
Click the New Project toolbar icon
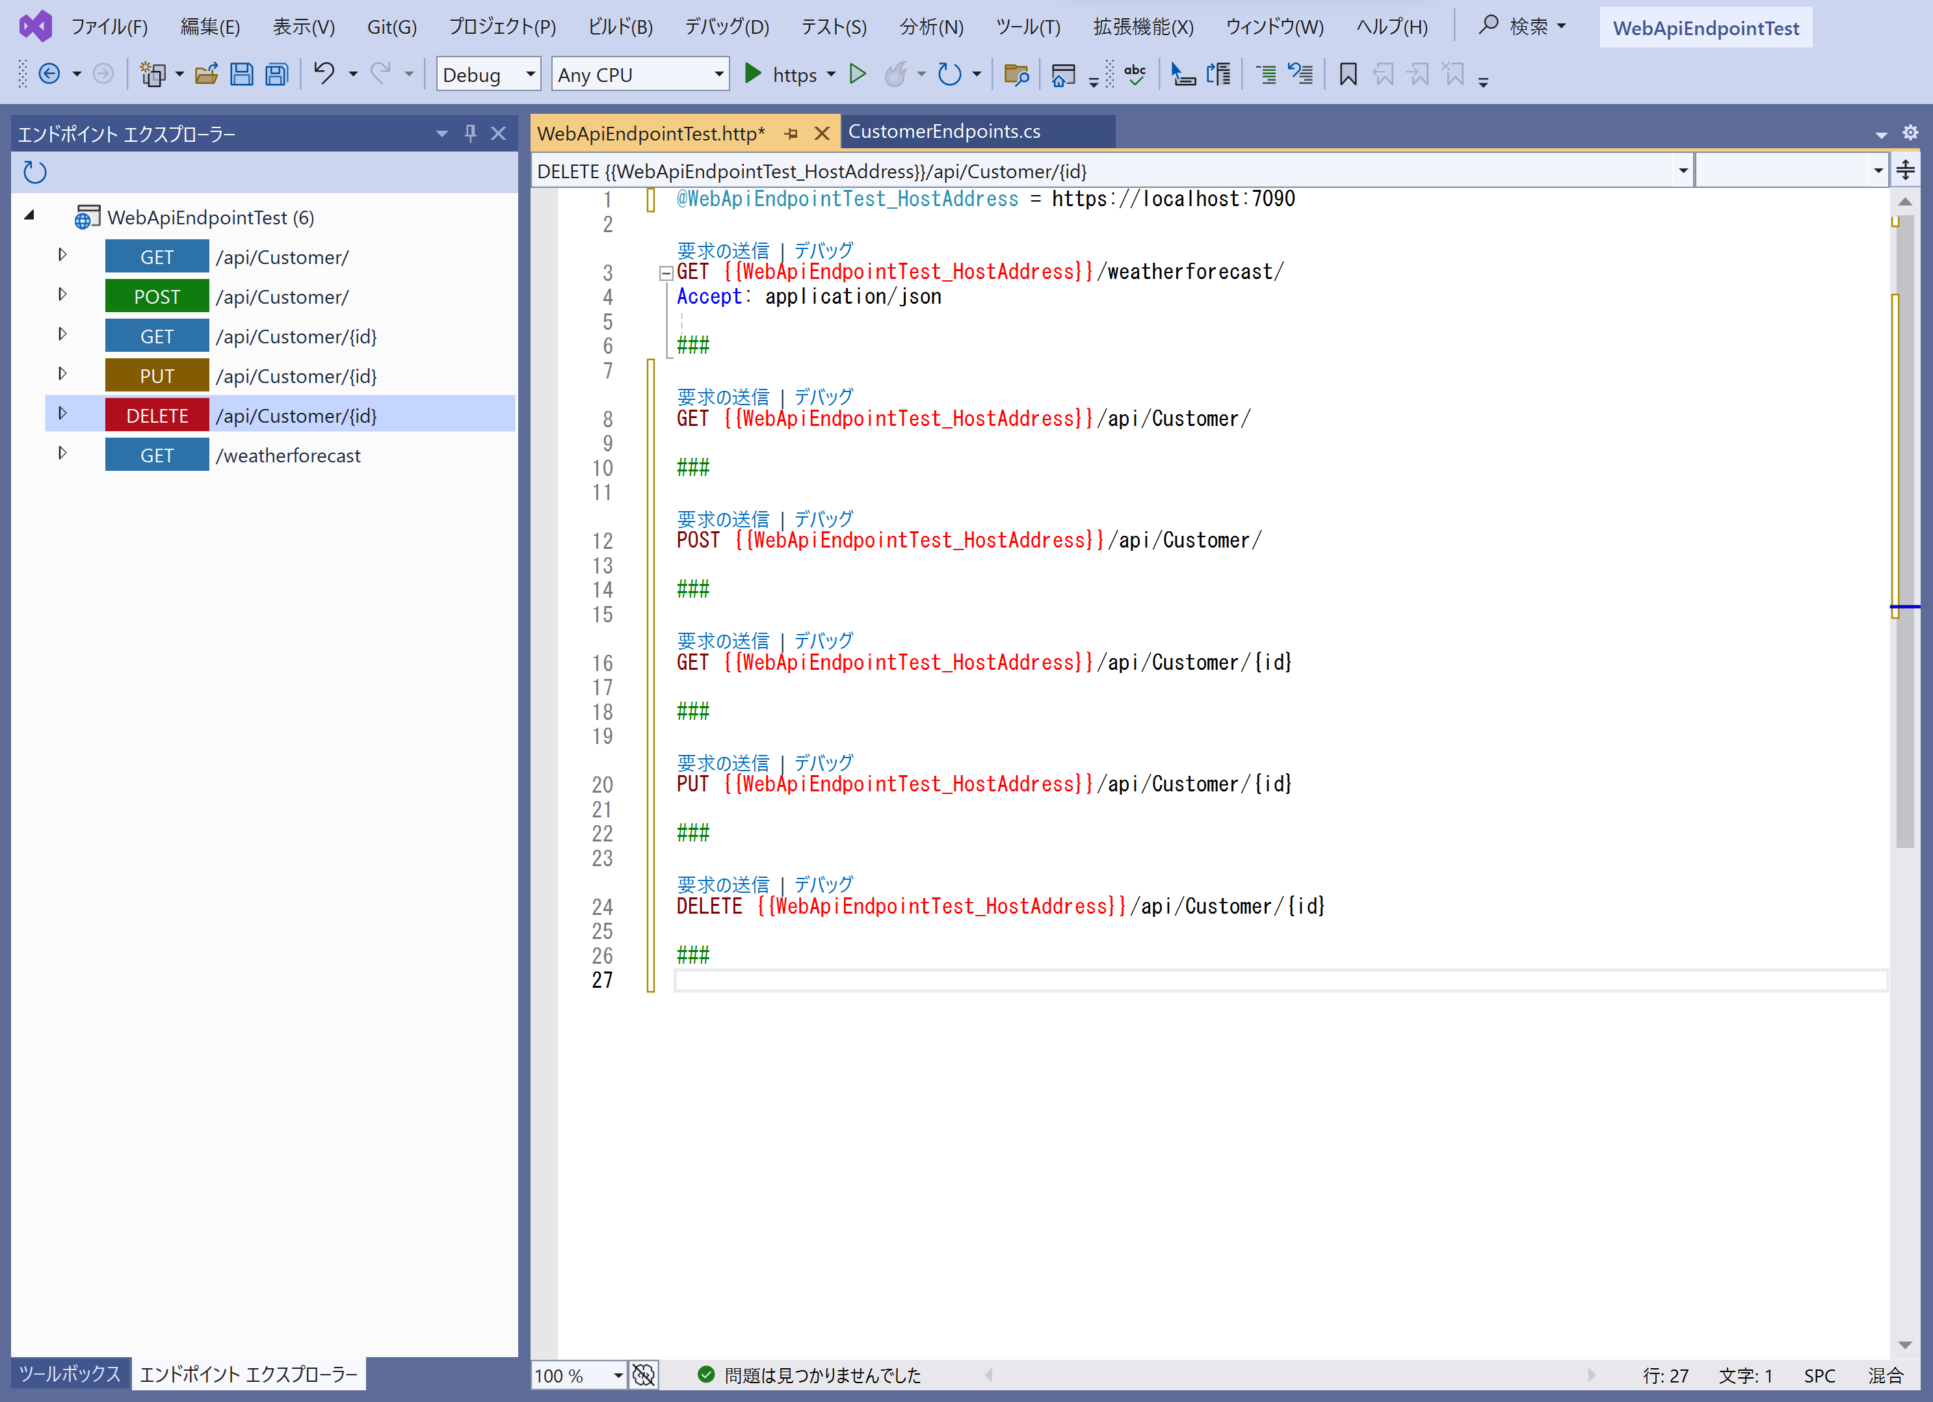point(153,75)
